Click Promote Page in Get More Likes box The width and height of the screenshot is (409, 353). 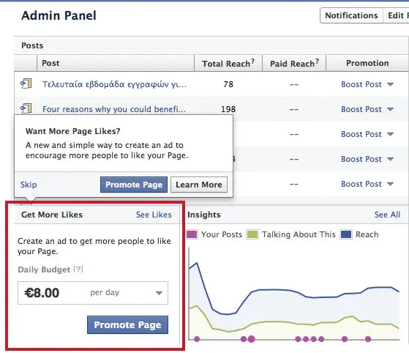coord(127,324)
